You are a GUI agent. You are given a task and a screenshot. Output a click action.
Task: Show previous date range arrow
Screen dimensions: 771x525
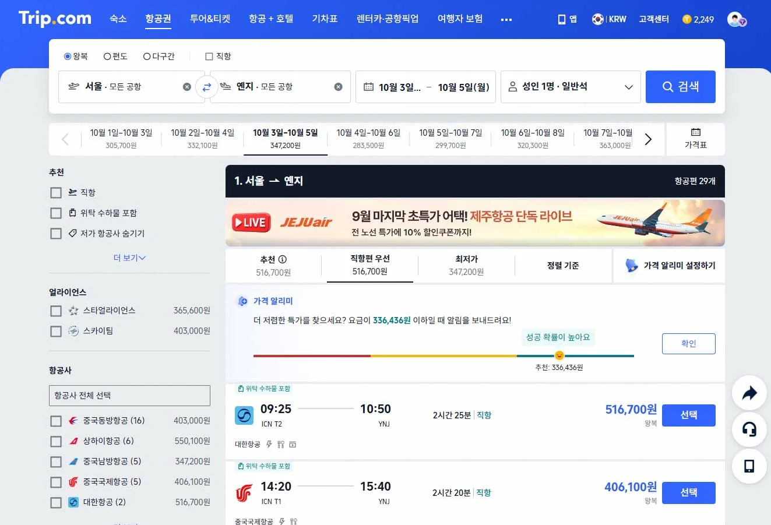(65, 139)
